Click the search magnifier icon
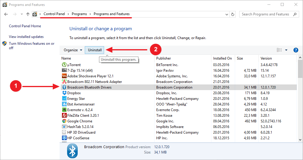Viewport: 303px width, 160px height. [295, 14]
